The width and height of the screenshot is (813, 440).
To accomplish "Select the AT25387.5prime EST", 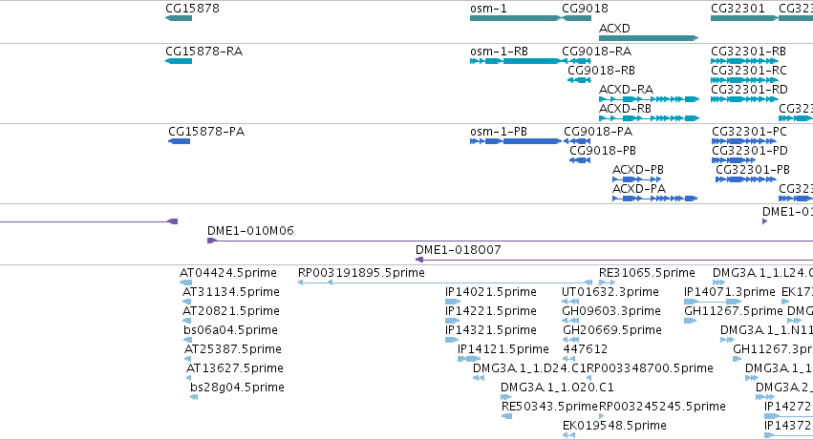I will coord(187,359).
